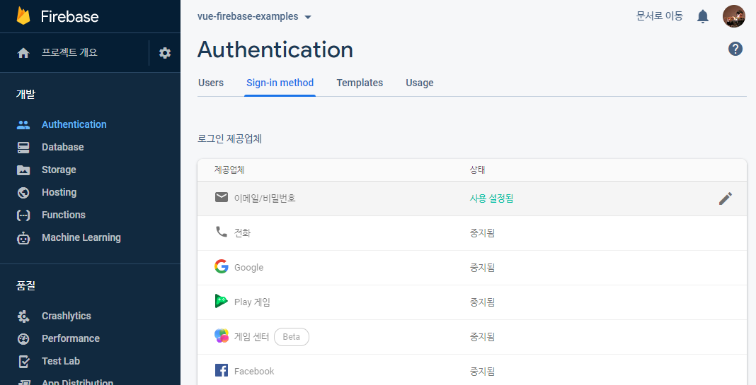Click the Facebook provider name
756x385 pixels.
[254, 372]
